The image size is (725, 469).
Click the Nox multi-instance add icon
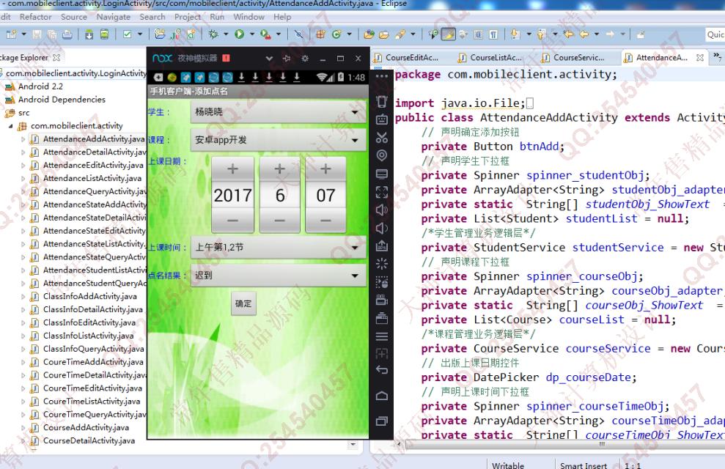coord(381,354)
